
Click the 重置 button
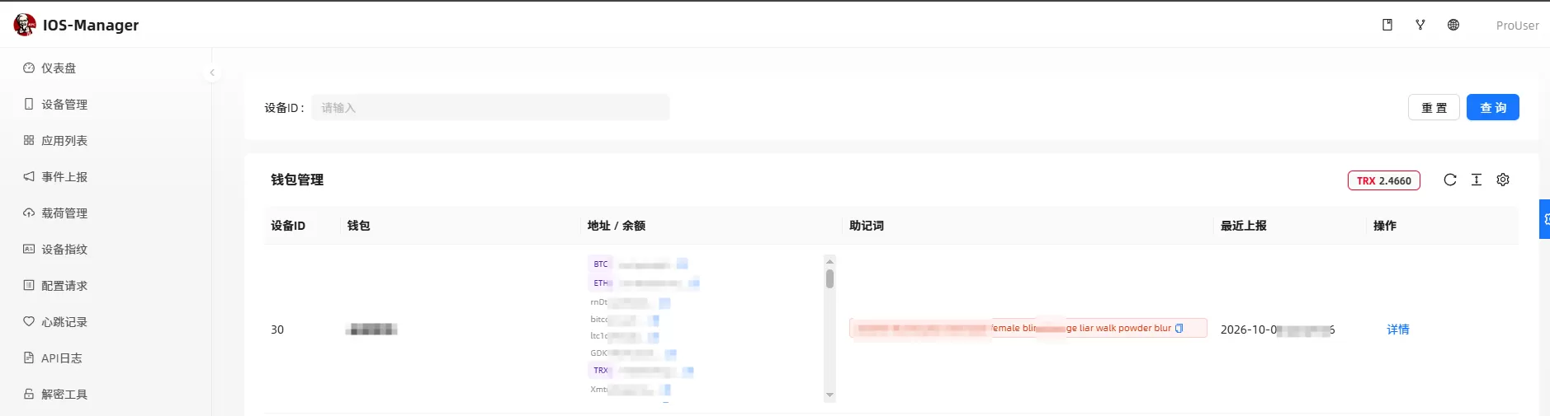(x=1434, y=108)
